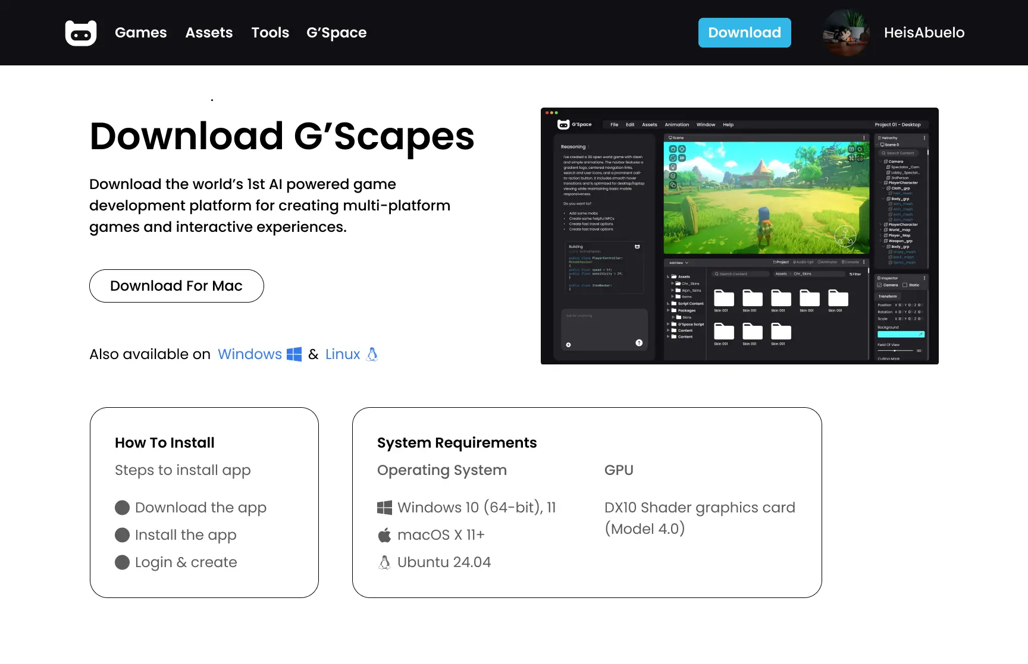Open the Assets item in the site header
The image size is (1028, 664).
click(x=209, y=33)
